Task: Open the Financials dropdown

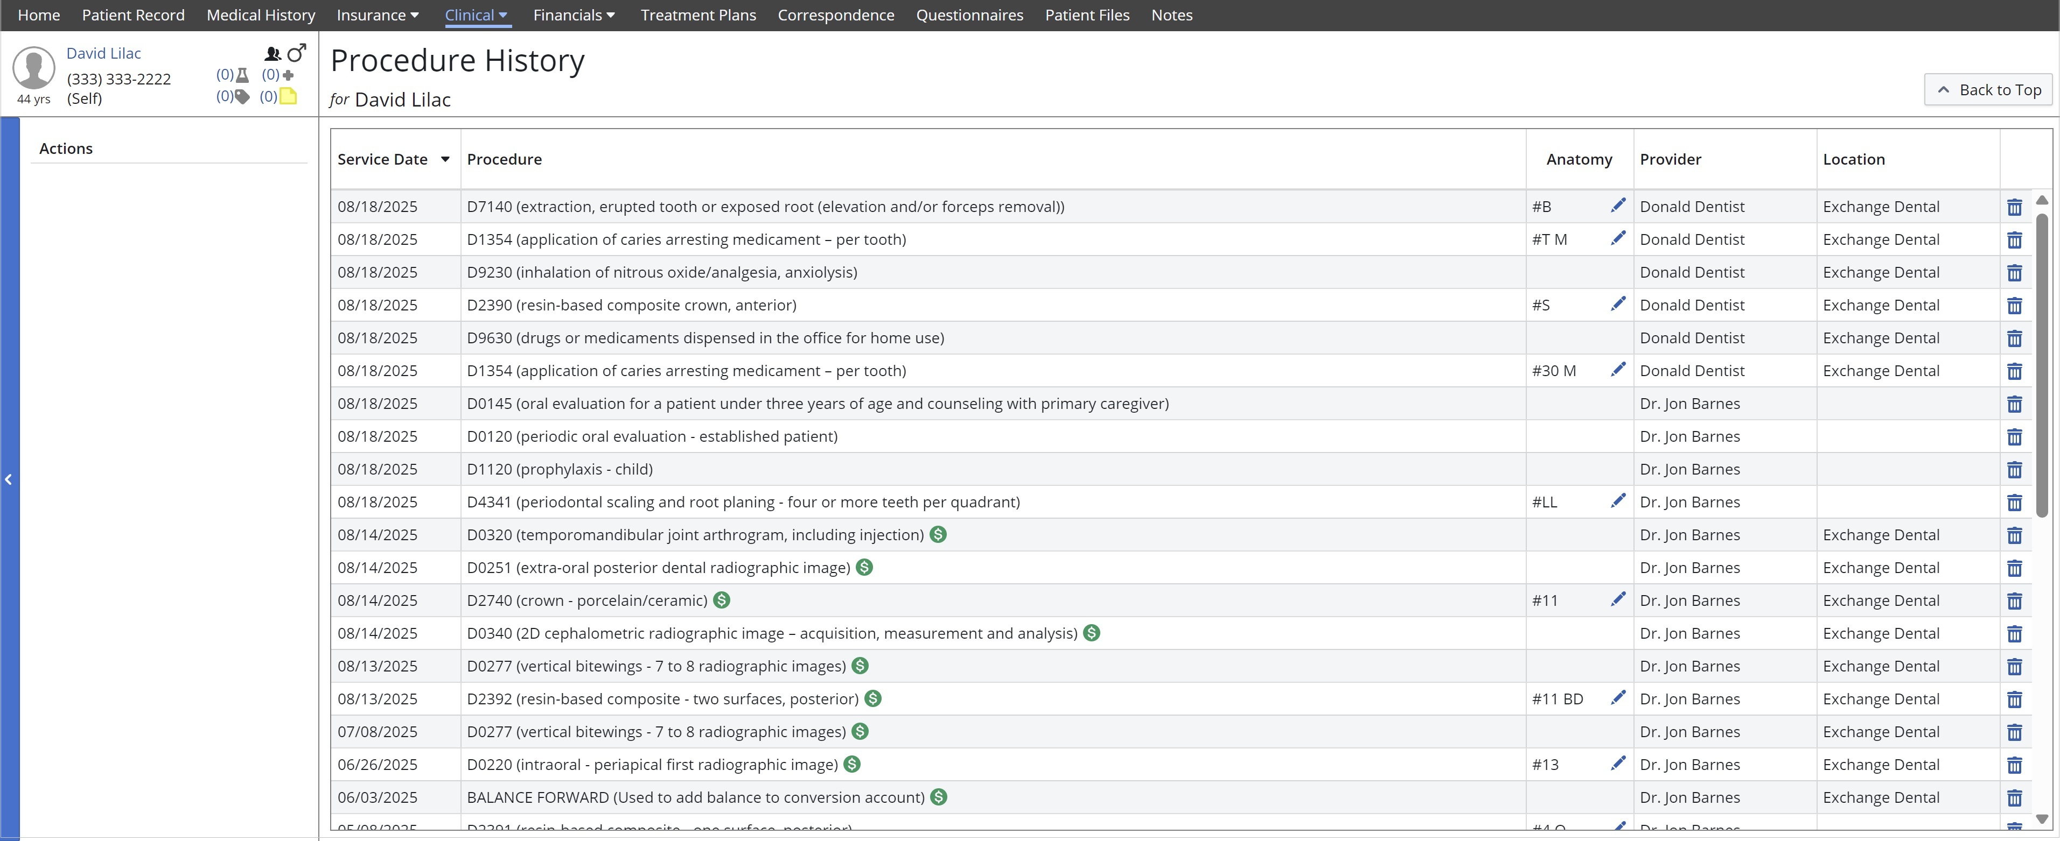Action: 574,15
